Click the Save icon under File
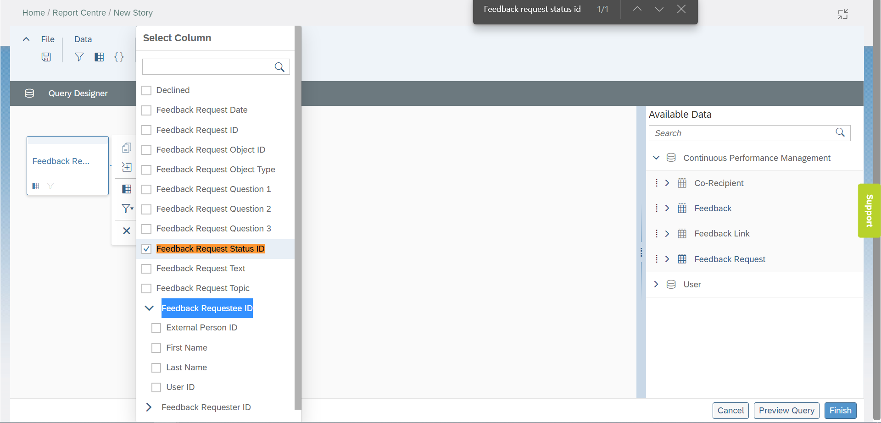 pyautogui.click(x=46, y=57)
